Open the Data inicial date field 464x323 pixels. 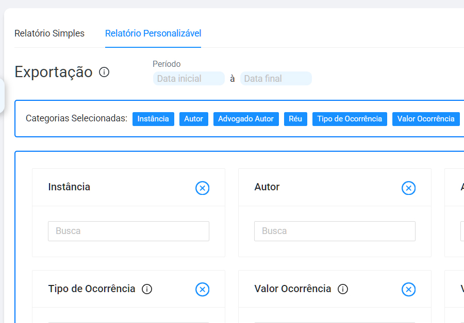tap(189, 79)
